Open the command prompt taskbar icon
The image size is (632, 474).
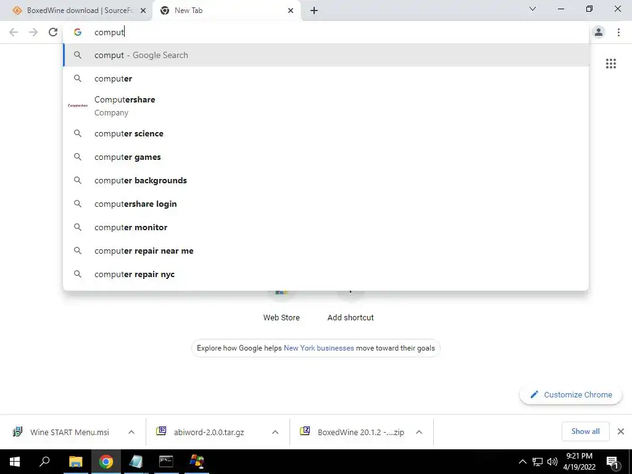tap(166, 462)
